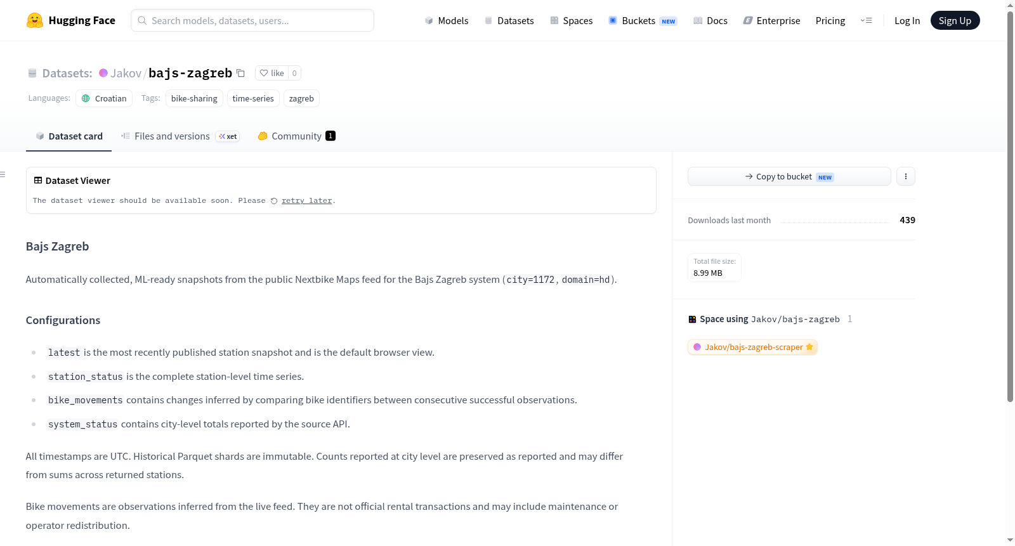
Task: Open the Datasets page
Action: 509,20
